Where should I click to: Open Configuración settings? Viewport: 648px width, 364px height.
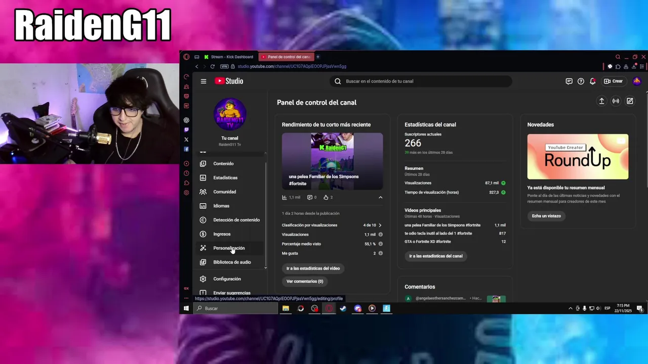[x=230, y=279]
